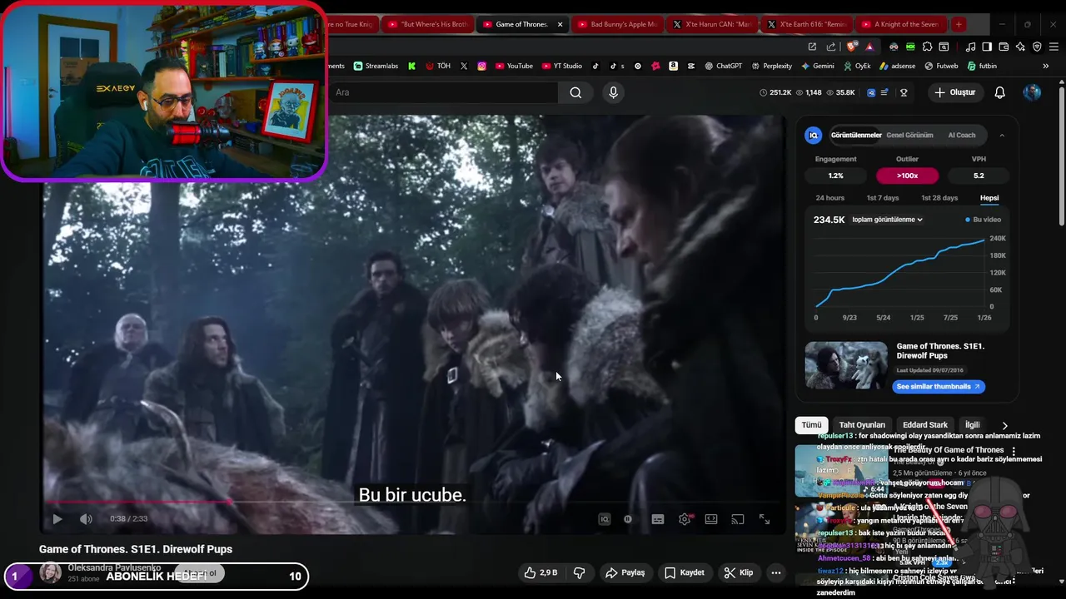Open the Leo AI sparkle icon
Viewport: 1066px width, 599px height.
[x=1020, y=47]
